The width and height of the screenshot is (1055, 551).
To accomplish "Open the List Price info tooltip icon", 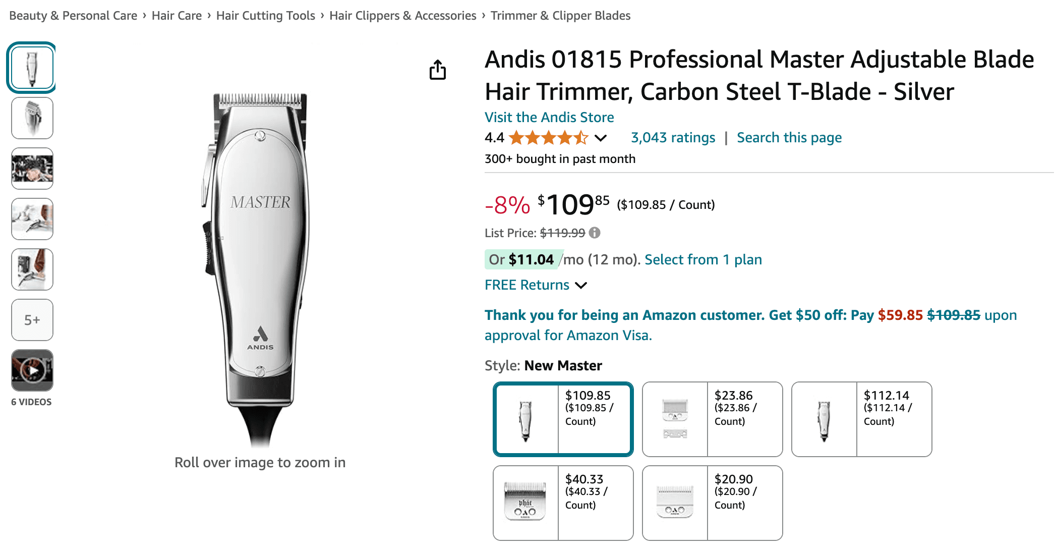I will tap(594, 233).
